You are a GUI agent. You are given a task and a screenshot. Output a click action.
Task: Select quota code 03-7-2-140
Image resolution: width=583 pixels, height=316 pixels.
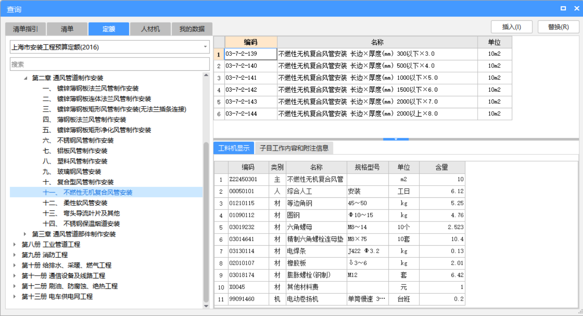pyautogui.click(x=251, y=66)
